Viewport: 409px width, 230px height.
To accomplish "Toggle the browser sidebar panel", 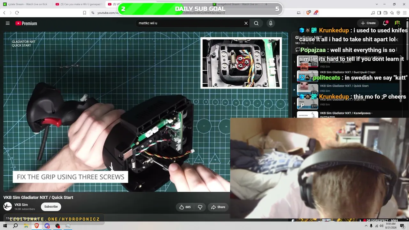I will point(379,13).
